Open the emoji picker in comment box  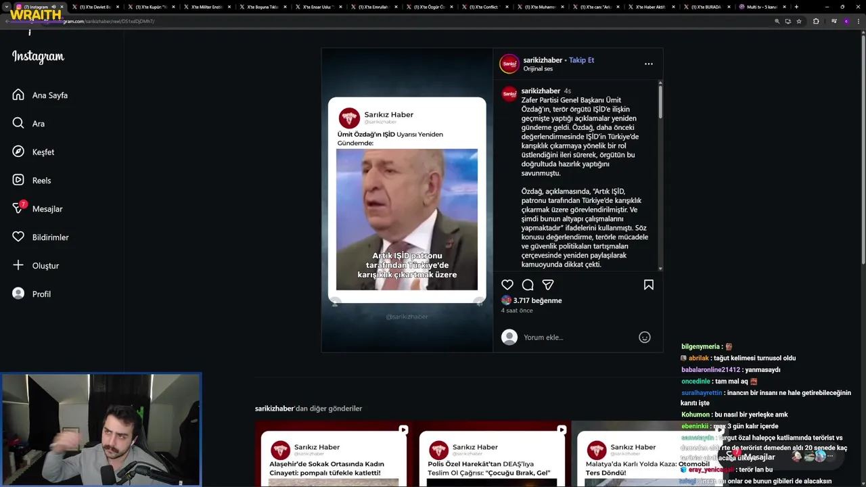coord(645,337)
